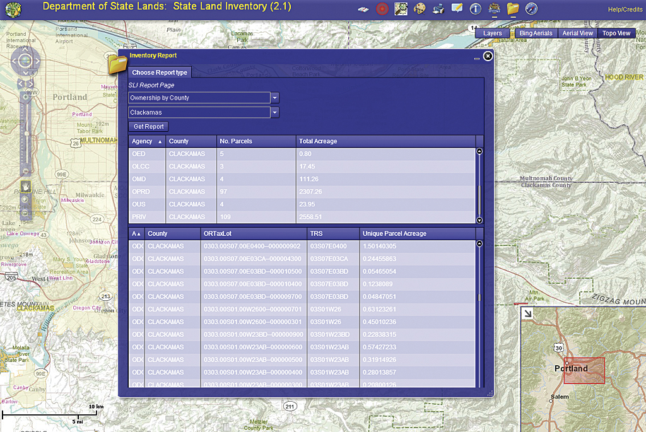Open the map search magnifier tool
The height and width of the screenshot is (432, 646).
[401, 9]
